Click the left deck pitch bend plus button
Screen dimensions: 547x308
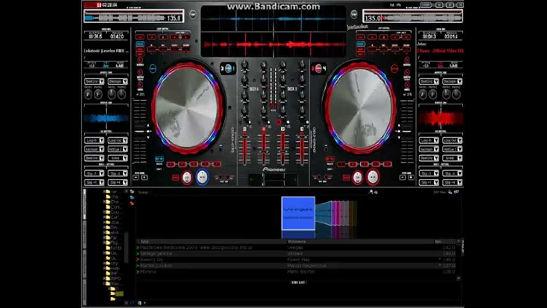[144, 177]
